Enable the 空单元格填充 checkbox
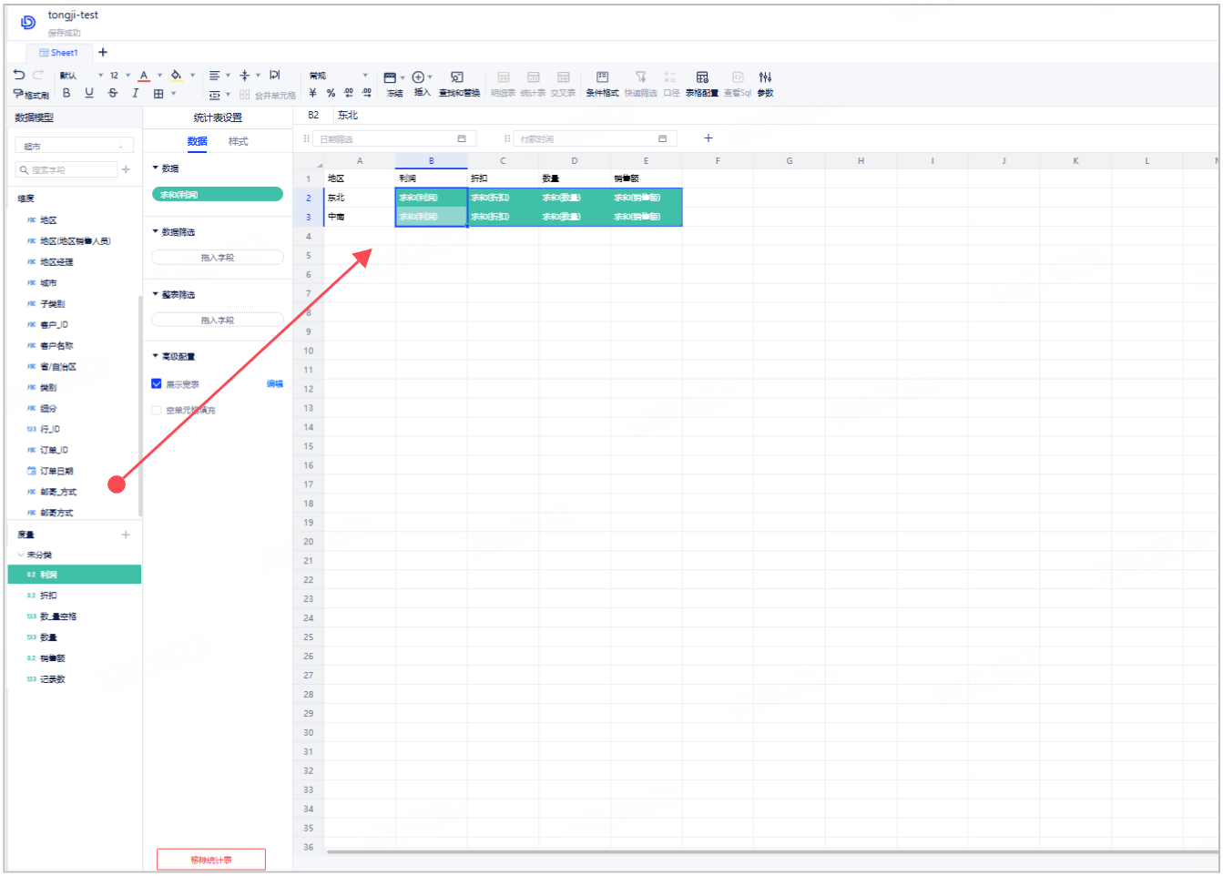Image resolution: width=1223 pixels, height=876 pixels. click(x=157, y=411)
